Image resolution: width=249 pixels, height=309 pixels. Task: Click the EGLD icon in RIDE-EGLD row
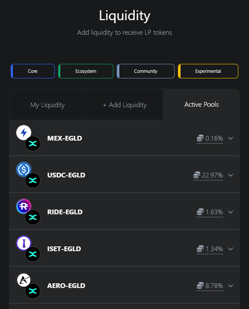click(x=33, y=217)
